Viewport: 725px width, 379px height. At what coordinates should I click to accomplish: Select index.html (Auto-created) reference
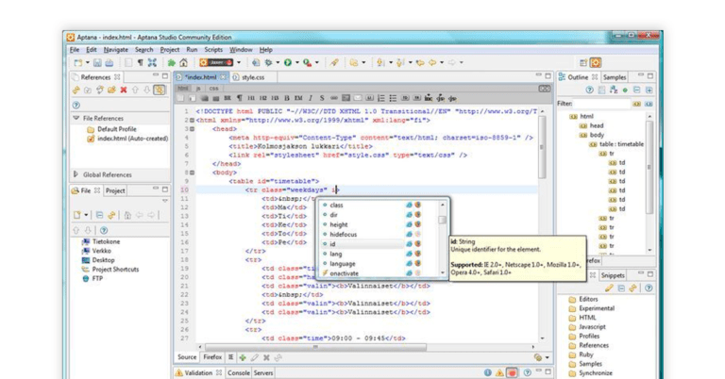(127, 139)
